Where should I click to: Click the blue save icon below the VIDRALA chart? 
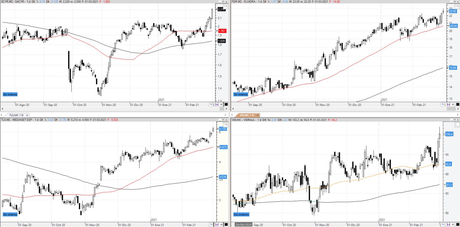[x=448, y=224]
